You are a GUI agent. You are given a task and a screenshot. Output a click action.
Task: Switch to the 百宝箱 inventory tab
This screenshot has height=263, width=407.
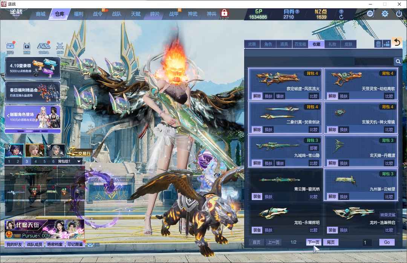point(300,44)
